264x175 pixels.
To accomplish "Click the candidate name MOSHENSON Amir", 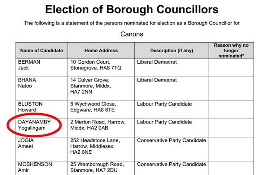I will point(35,167).
